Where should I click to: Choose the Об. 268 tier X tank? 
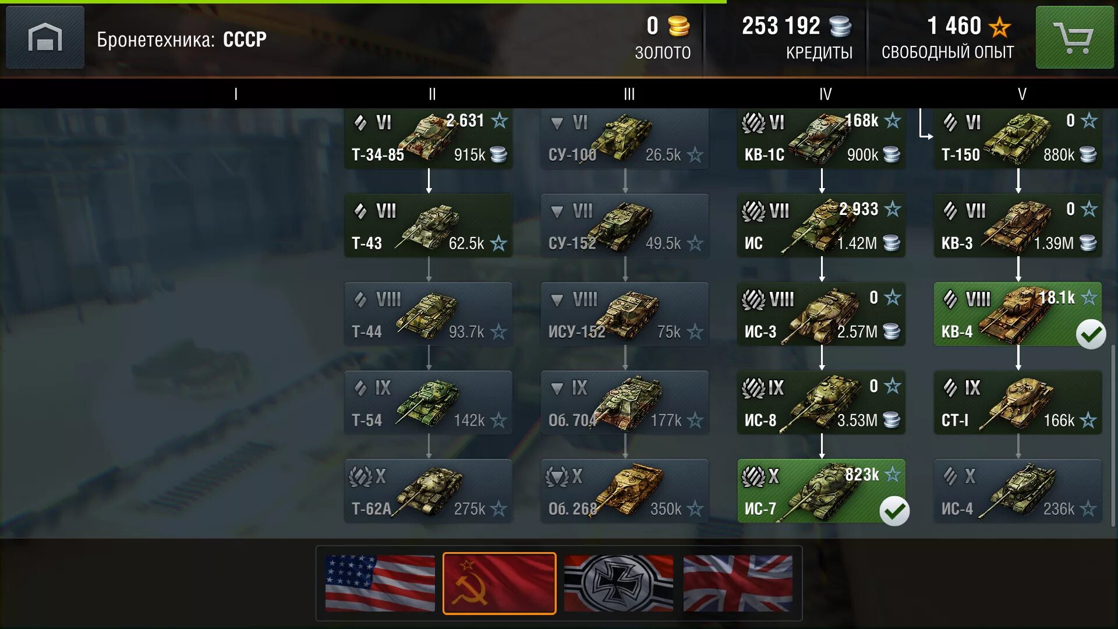pyautogui.click(x=625, y=492)
